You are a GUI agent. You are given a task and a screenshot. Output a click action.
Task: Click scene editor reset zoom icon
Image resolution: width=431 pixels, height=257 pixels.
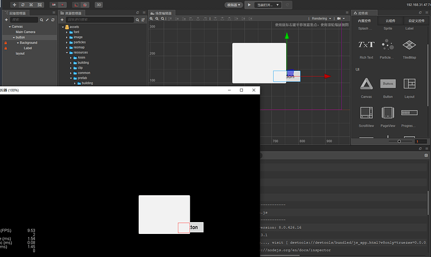162,19
